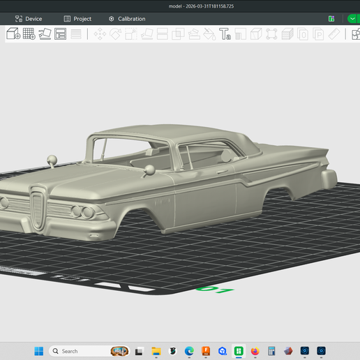
Task: Select the Text shape tool
Action: coord(225,34)
